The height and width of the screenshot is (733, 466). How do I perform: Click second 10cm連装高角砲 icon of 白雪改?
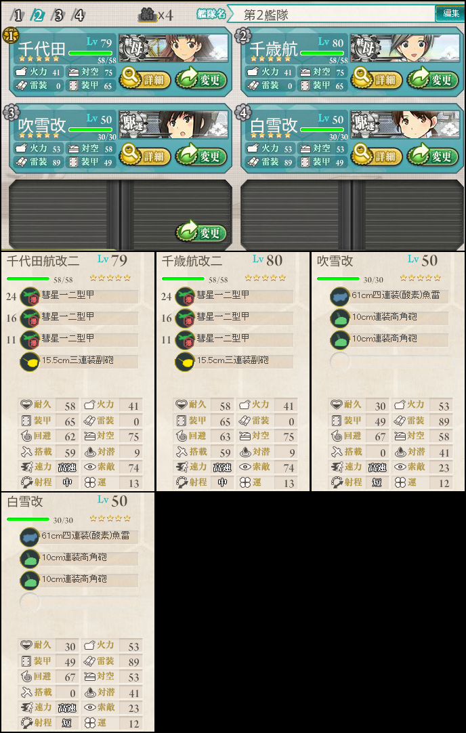point(29,581)
